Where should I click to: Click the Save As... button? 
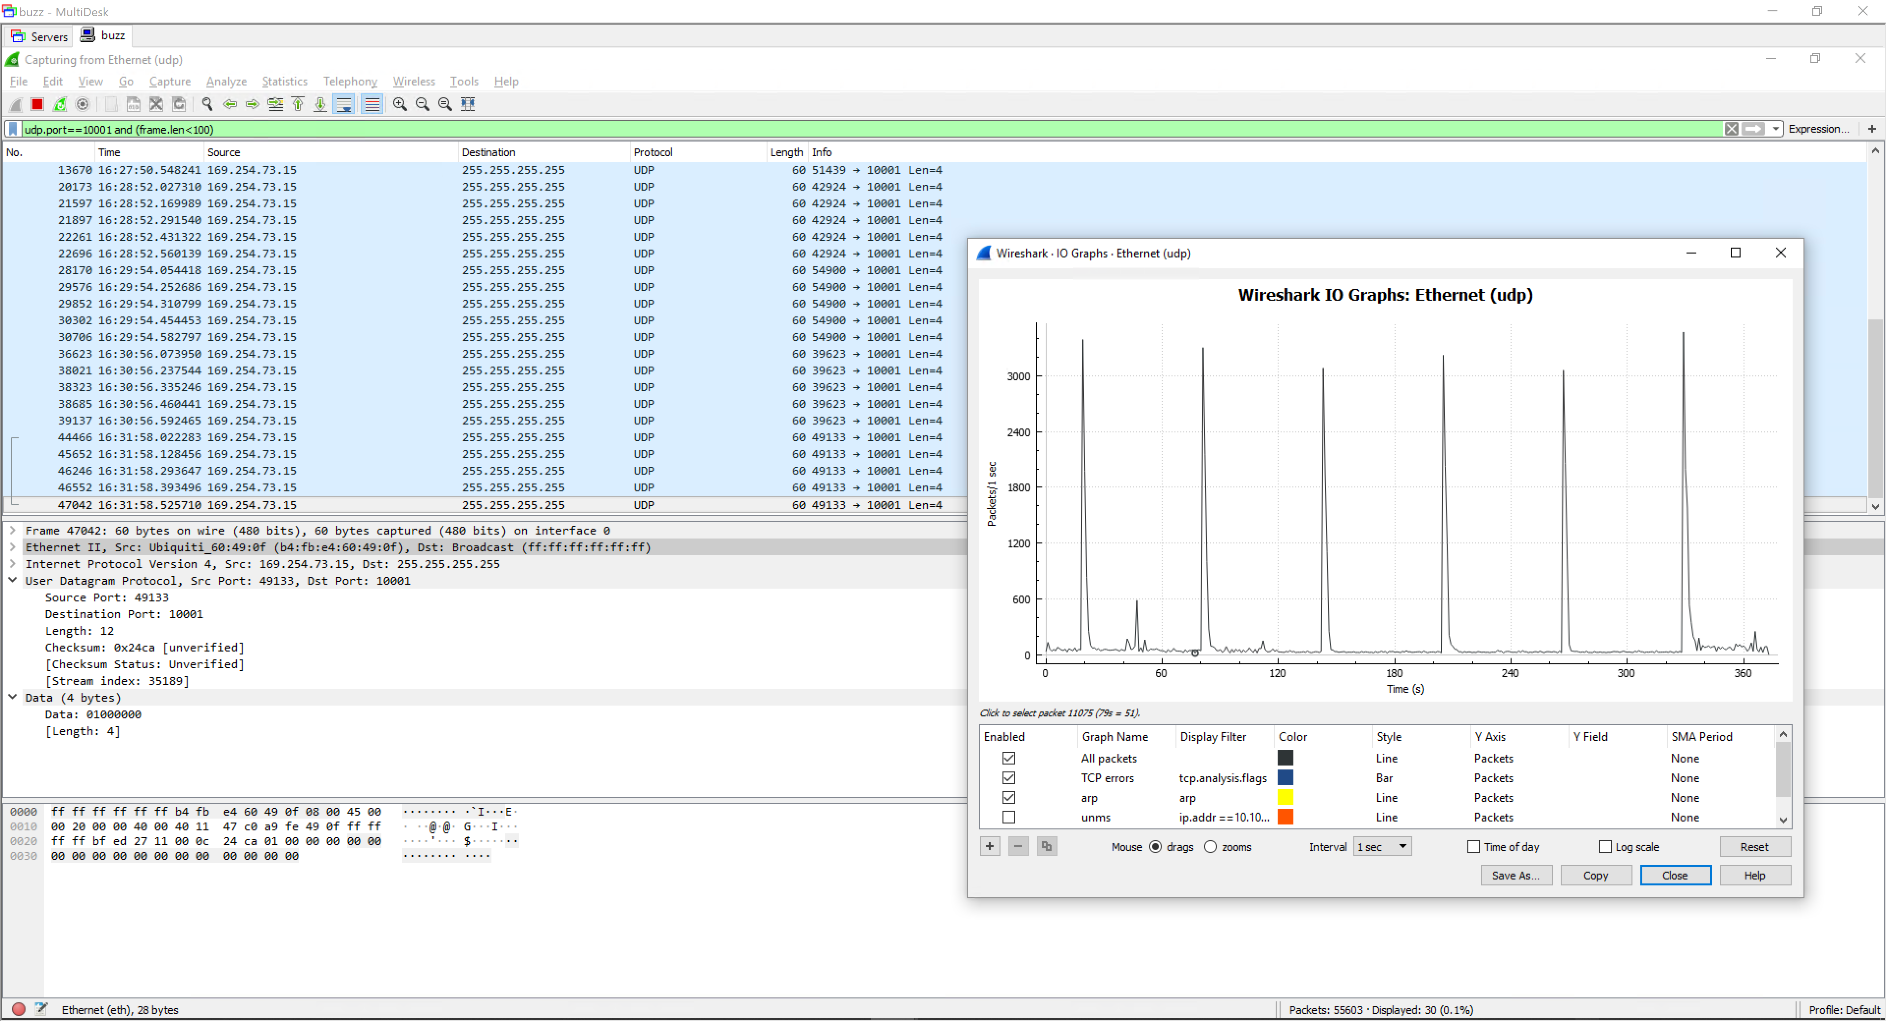coord(1515,876)
